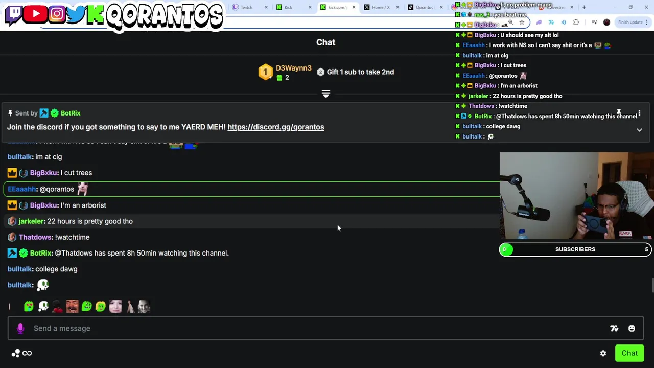Open the browser profile avatar
The height and width of the screenshot is (368, 654).
[x=606, y=22]
